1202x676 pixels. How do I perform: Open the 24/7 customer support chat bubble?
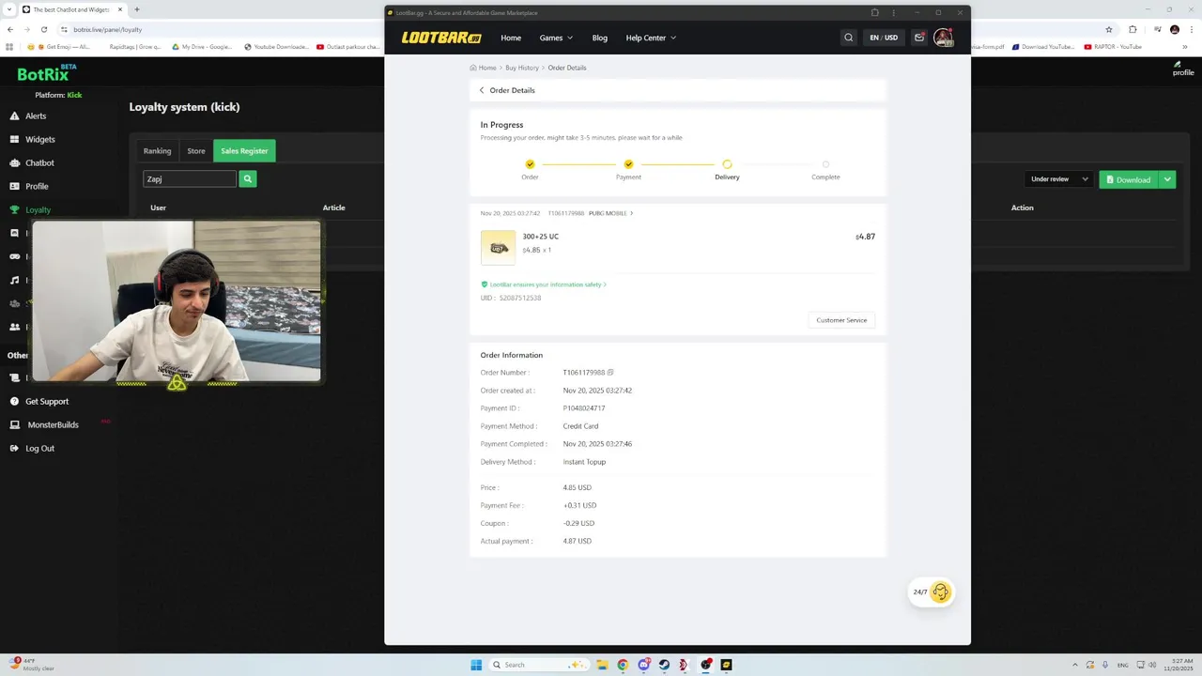932,591
